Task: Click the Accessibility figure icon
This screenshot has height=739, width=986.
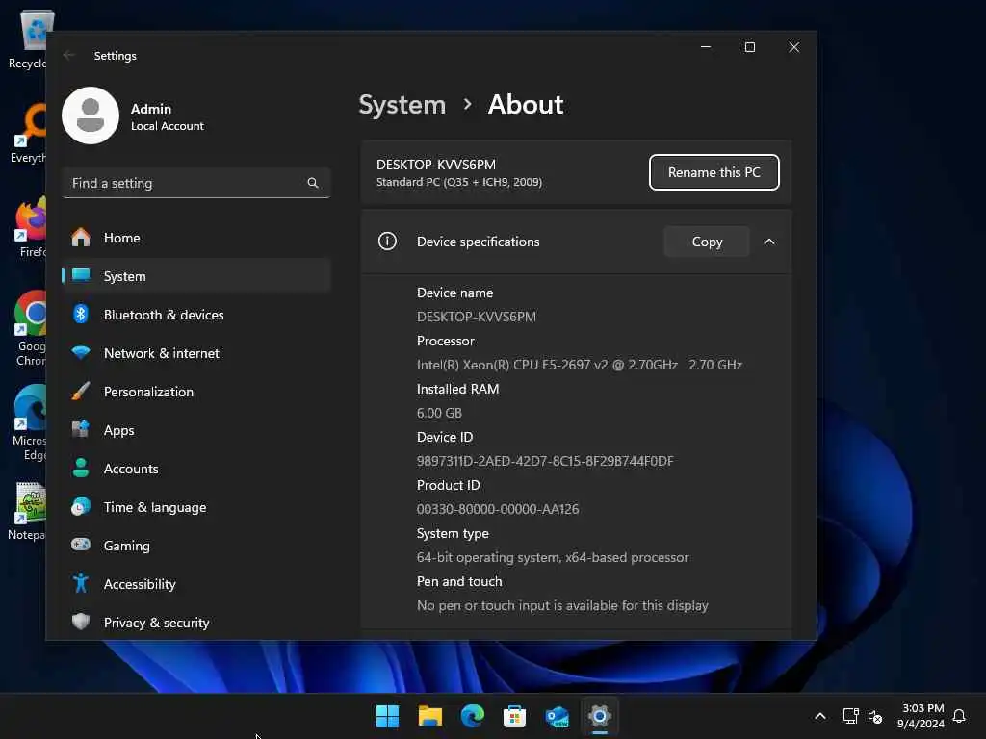Action: [81, 584]
